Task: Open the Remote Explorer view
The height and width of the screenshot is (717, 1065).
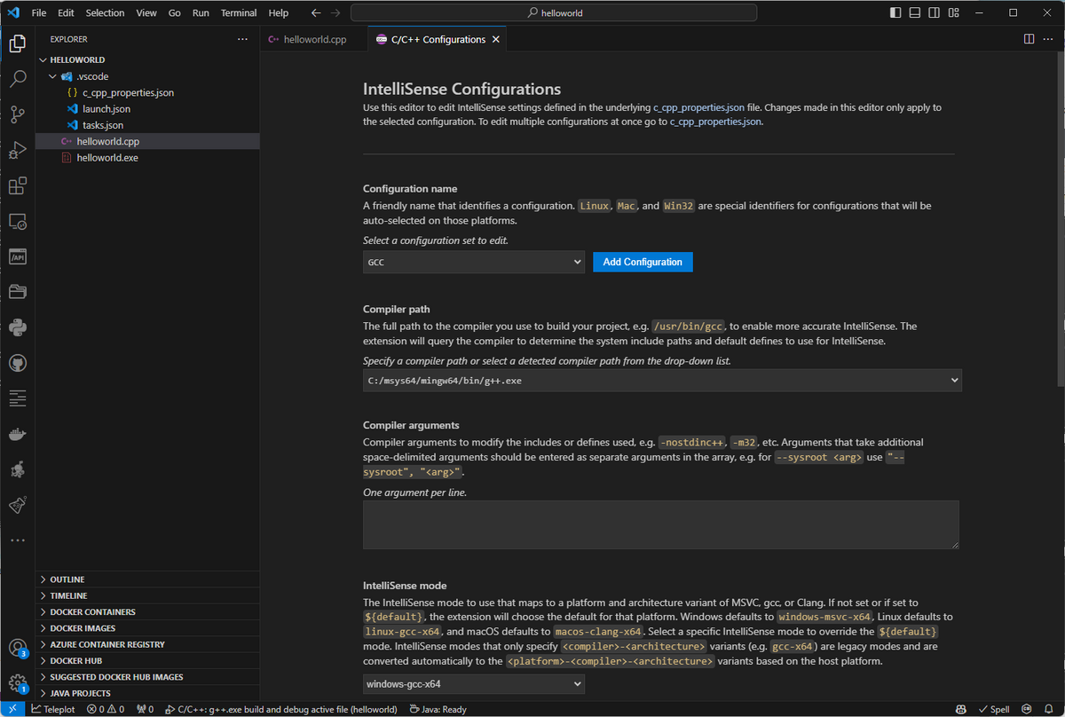Action: point(17,221)
